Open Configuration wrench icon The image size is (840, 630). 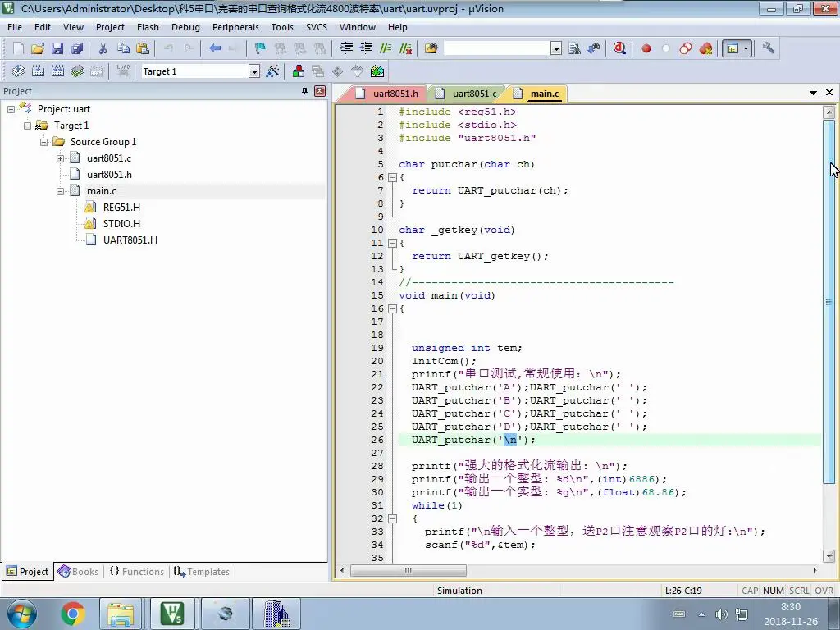(768, 48)
